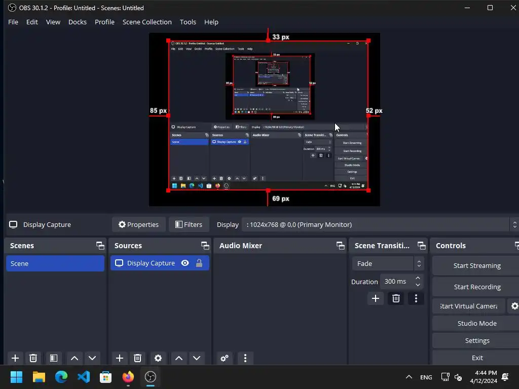This screenshot has height=389, width=519.
Task: Select Display Capture in Sources list
Action: [160, 263]
